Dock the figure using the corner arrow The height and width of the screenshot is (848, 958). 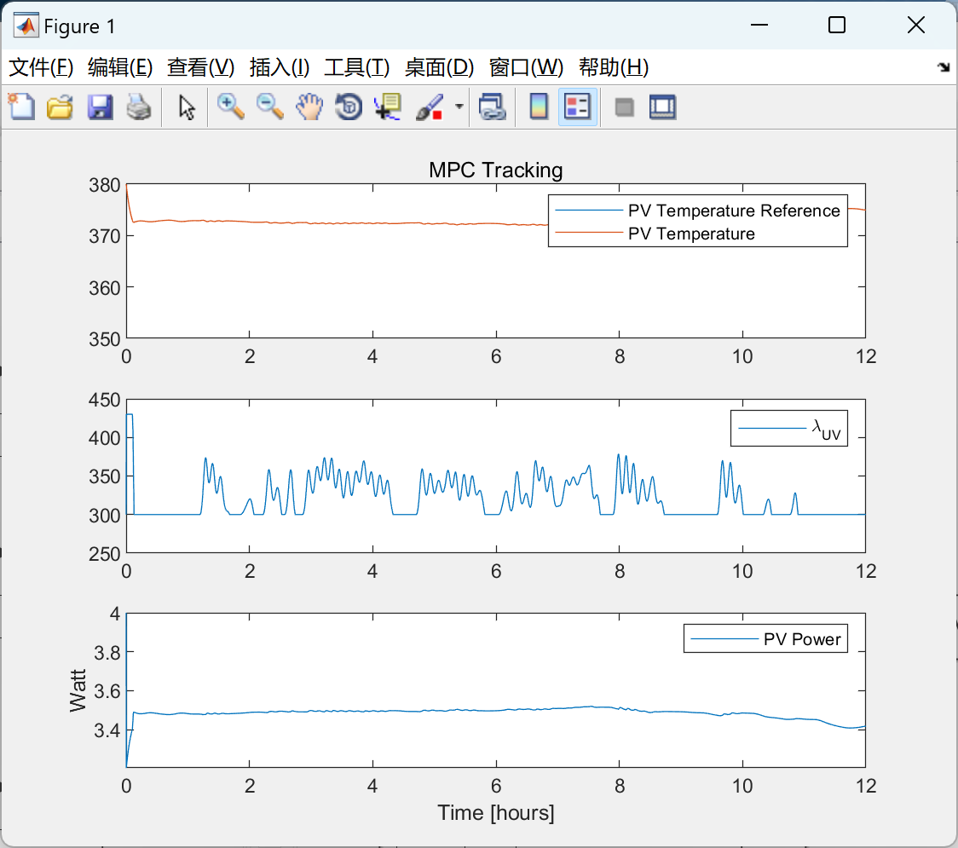[944, 67]
